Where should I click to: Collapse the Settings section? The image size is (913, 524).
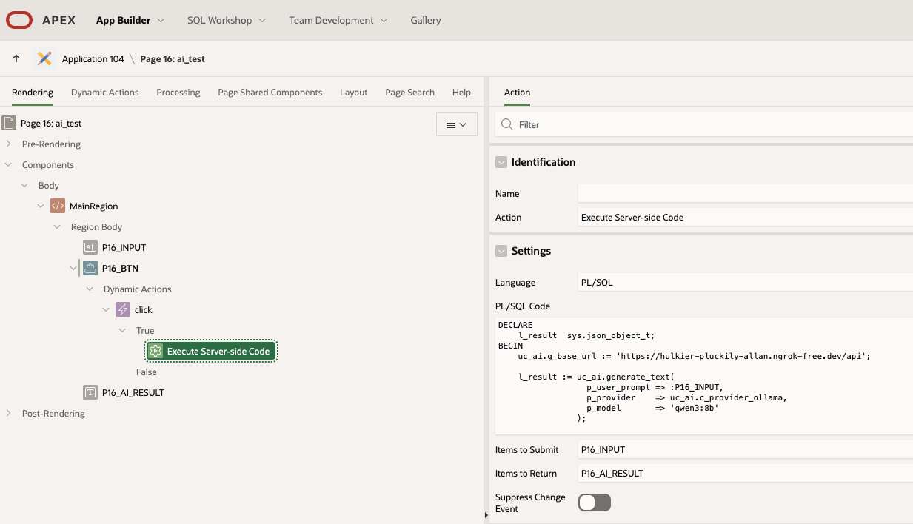pos(501,251)
